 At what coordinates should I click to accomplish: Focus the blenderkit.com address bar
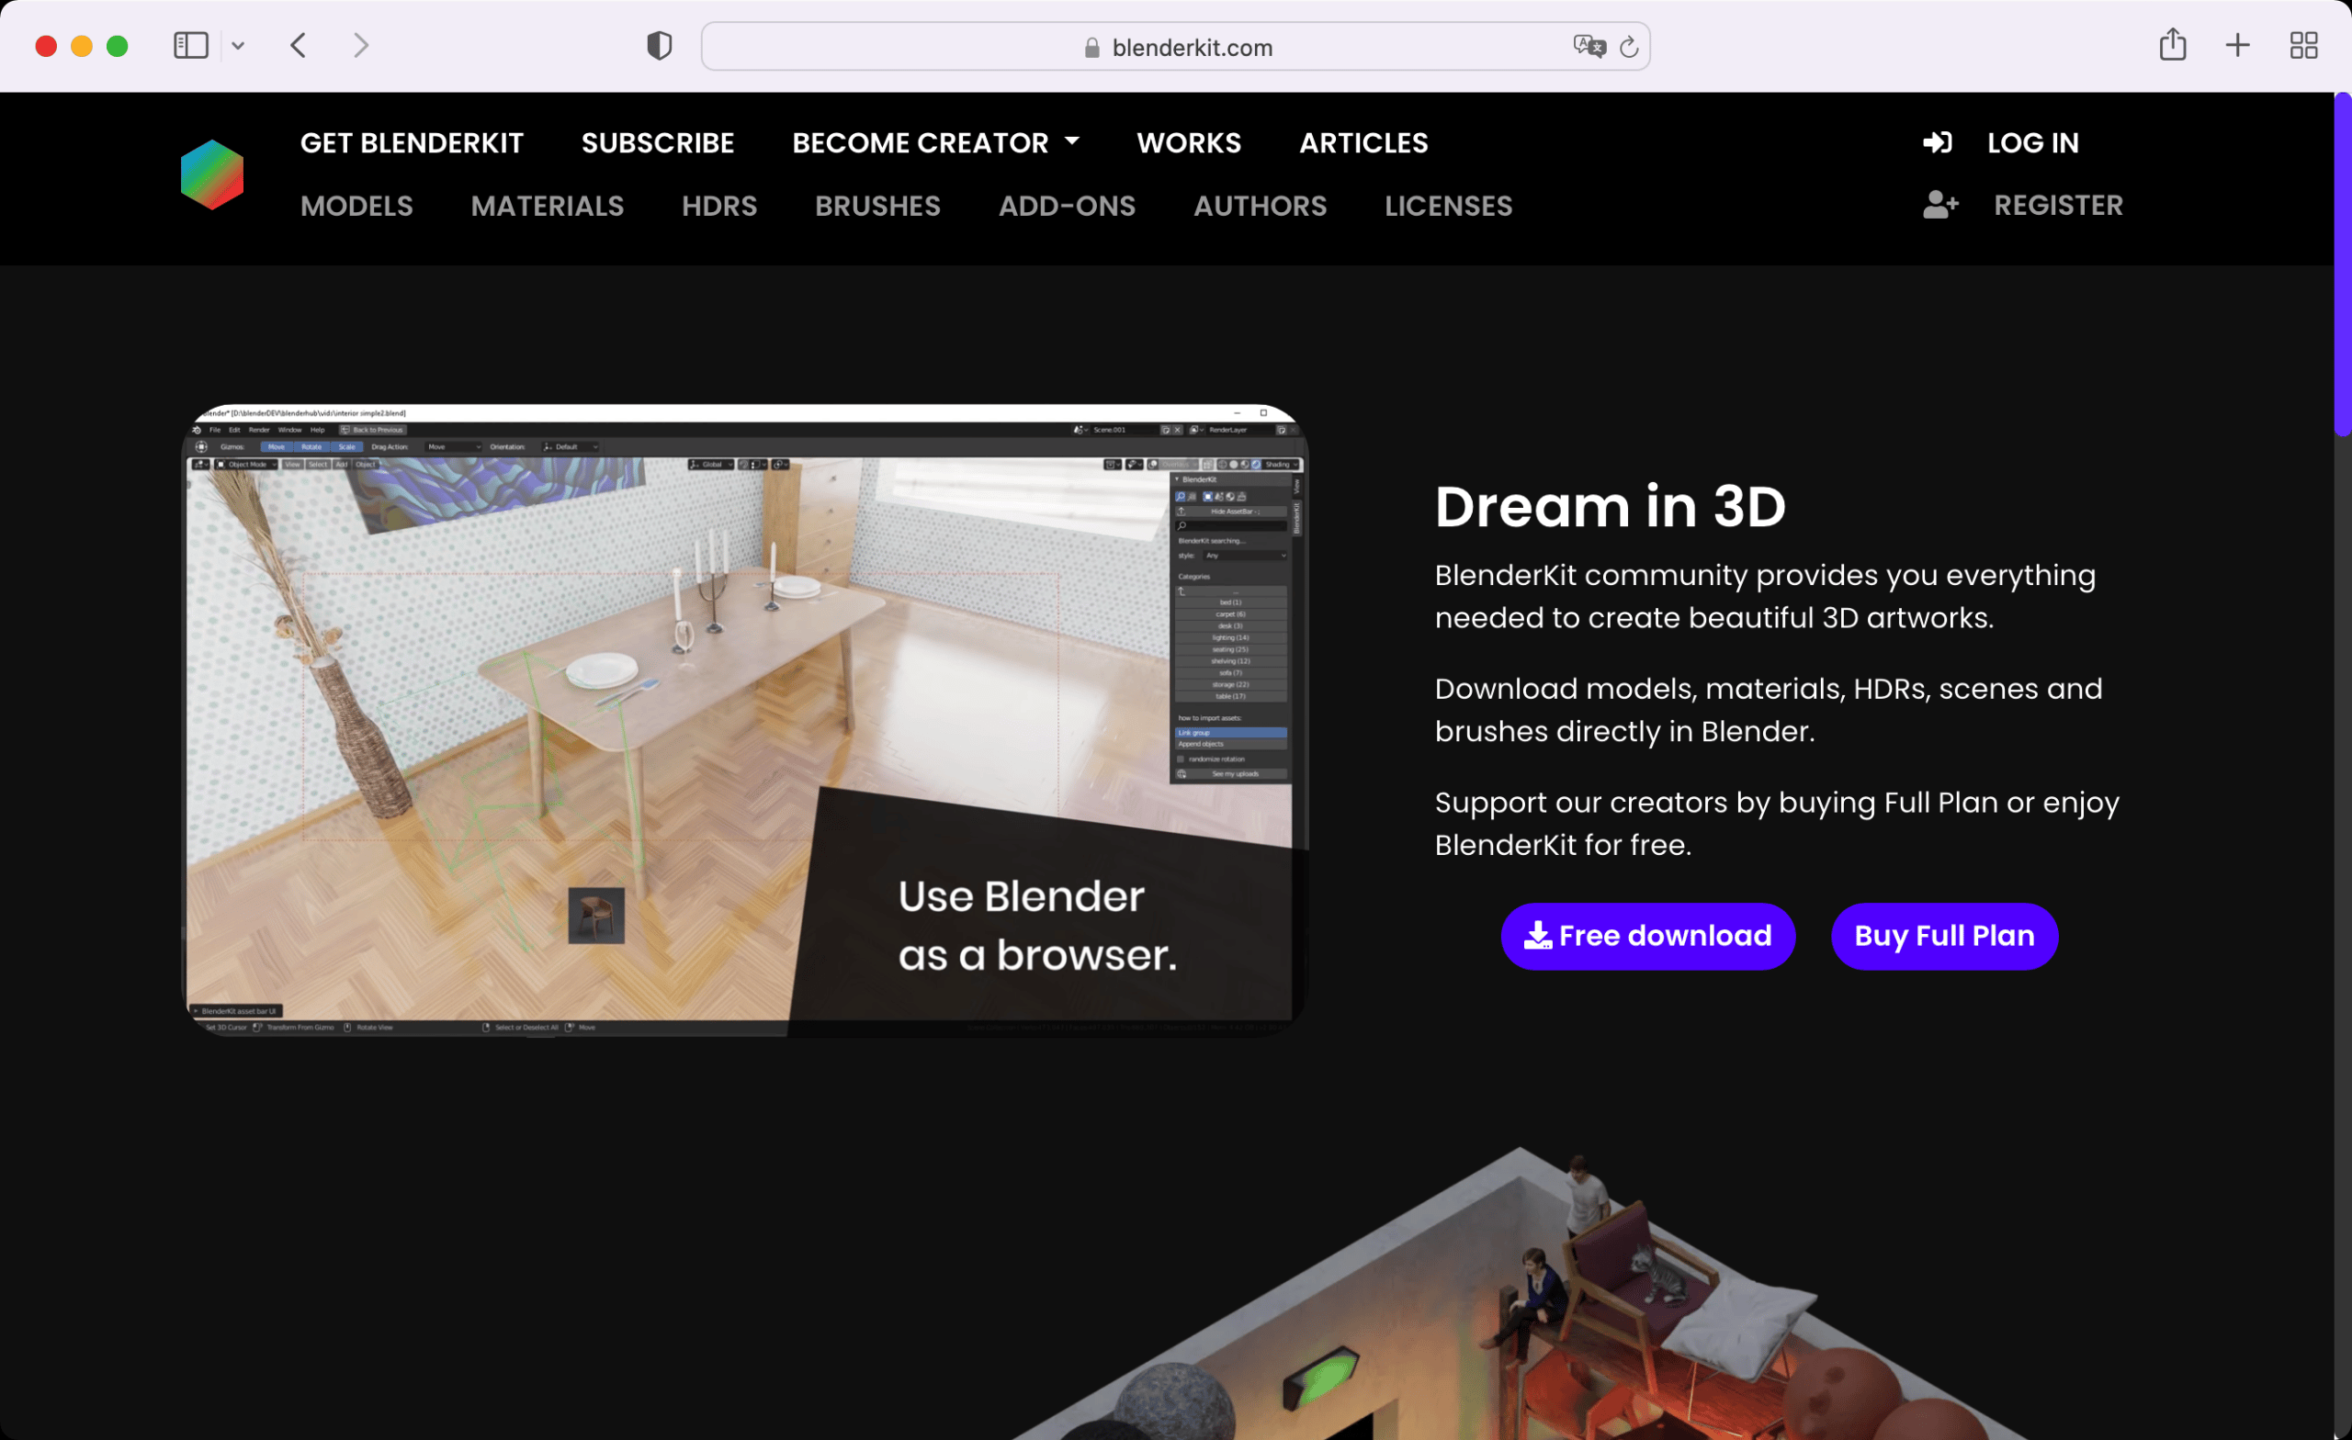pos(1175,47)
